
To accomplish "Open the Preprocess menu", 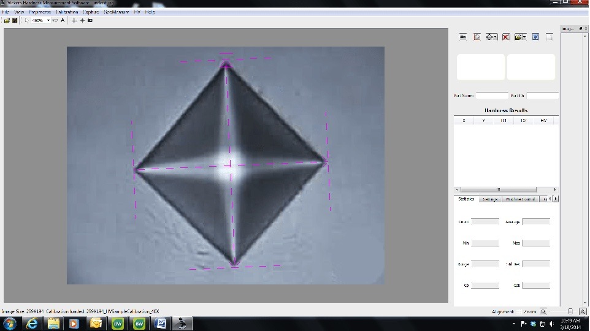I will click(x=40, y=12).
